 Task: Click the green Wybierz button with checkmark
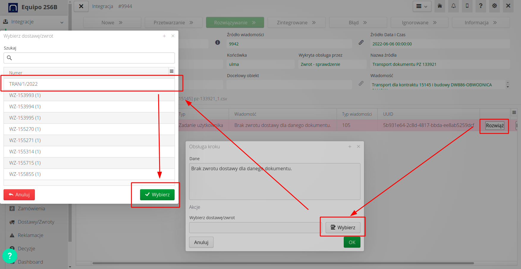[157, 195]
